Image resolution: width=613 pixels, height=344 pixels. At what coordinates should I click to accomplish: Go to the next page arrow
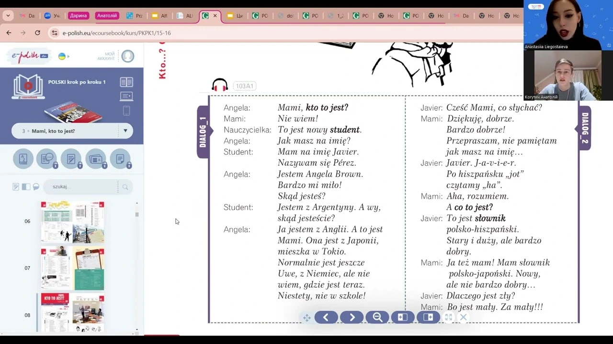coord(352,317)
